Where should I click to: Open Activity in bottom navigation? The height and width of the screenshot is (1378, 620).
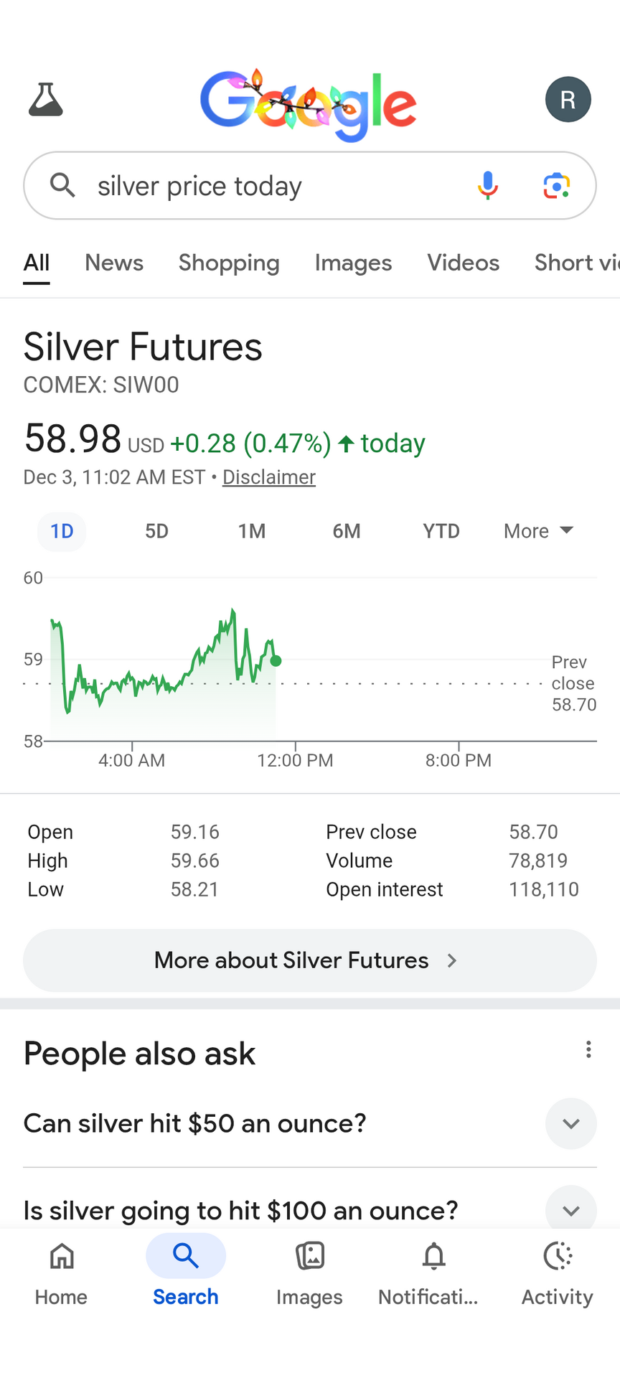pos(558,1271)
